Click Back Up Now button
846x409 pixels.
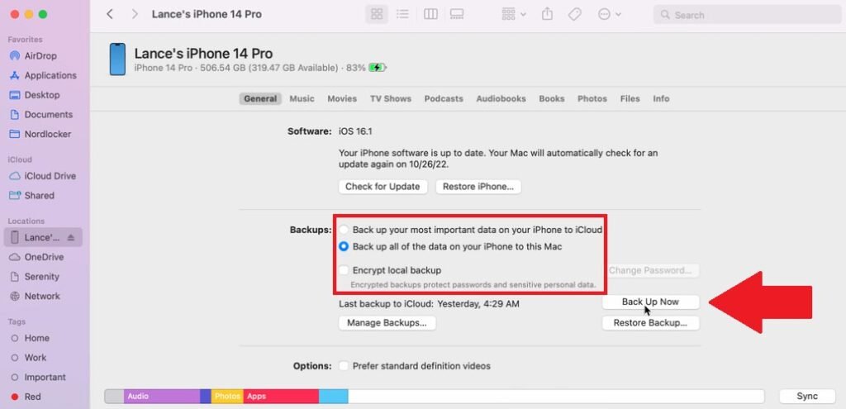pos(650,302)
